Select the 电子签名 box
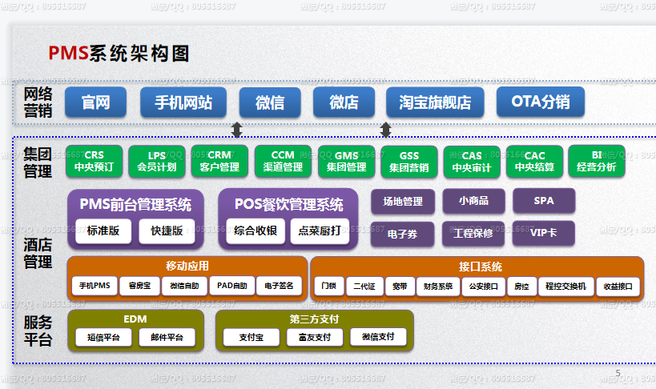The image size is (656, 389). pyautogui.click(x=279, y=286)
